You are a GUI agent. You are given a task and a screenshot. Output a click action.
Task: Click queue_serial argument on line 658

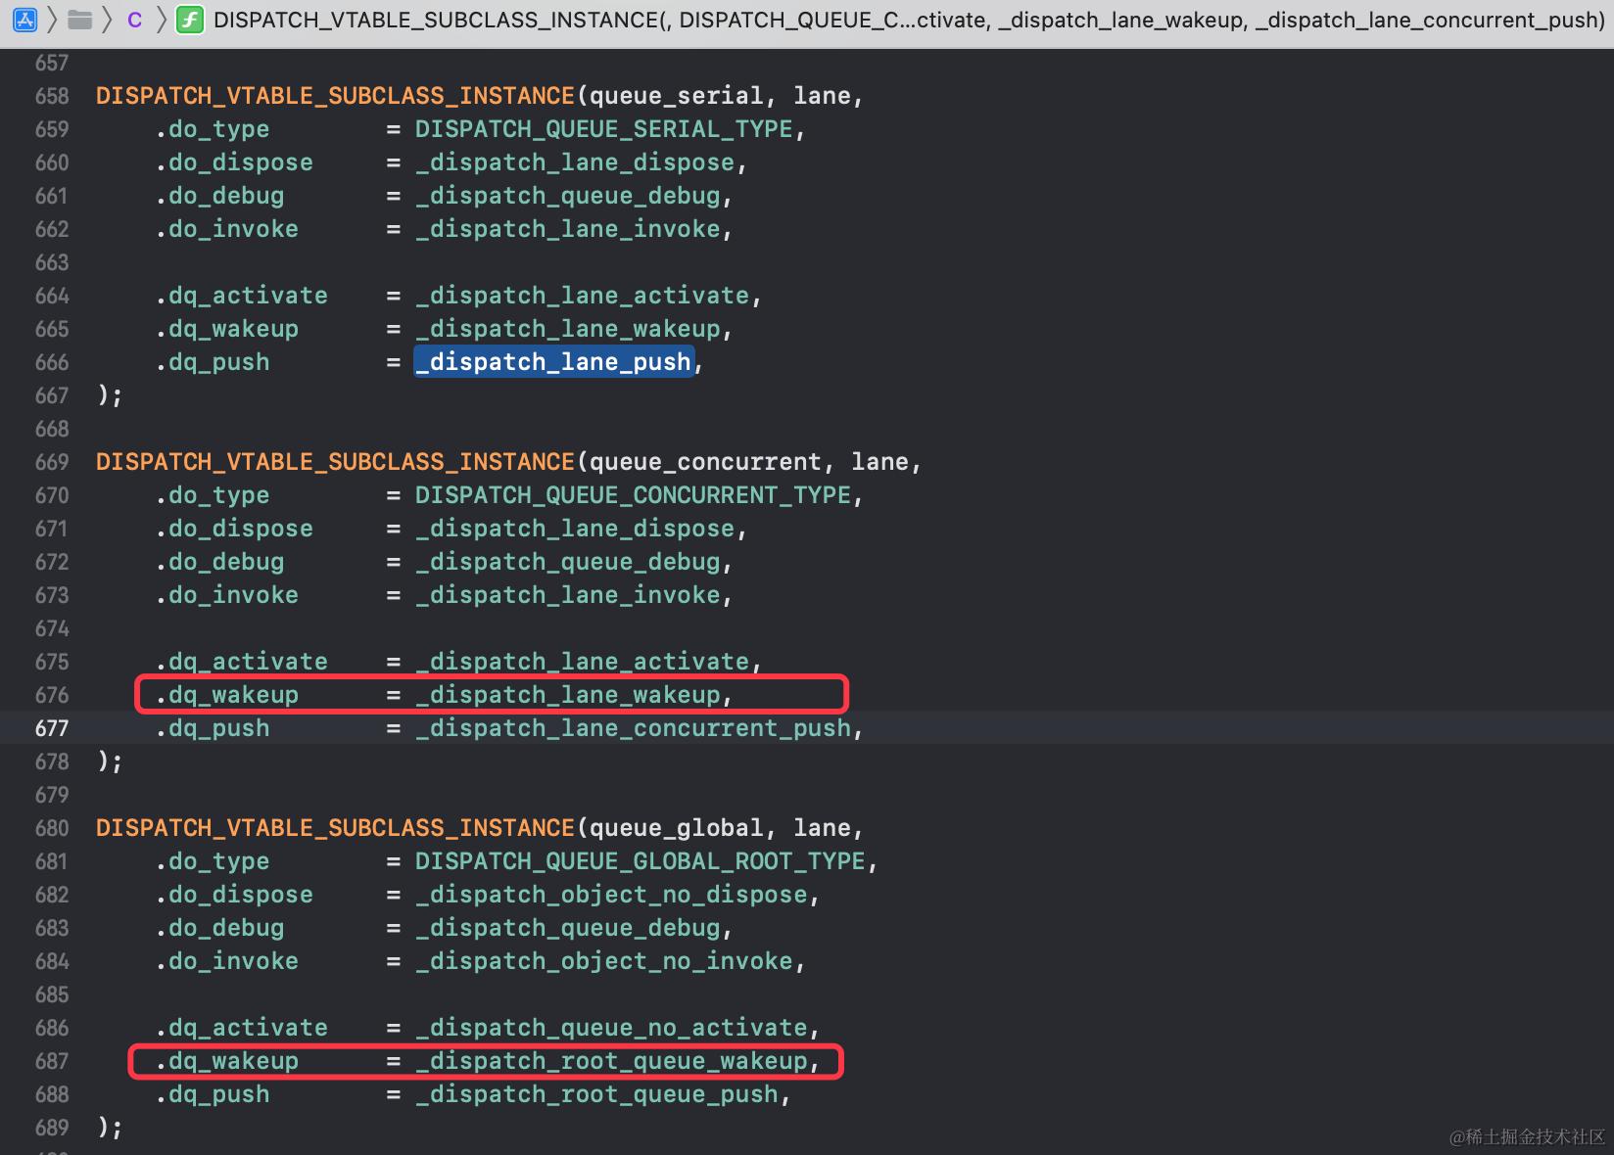tap(676, 96)
